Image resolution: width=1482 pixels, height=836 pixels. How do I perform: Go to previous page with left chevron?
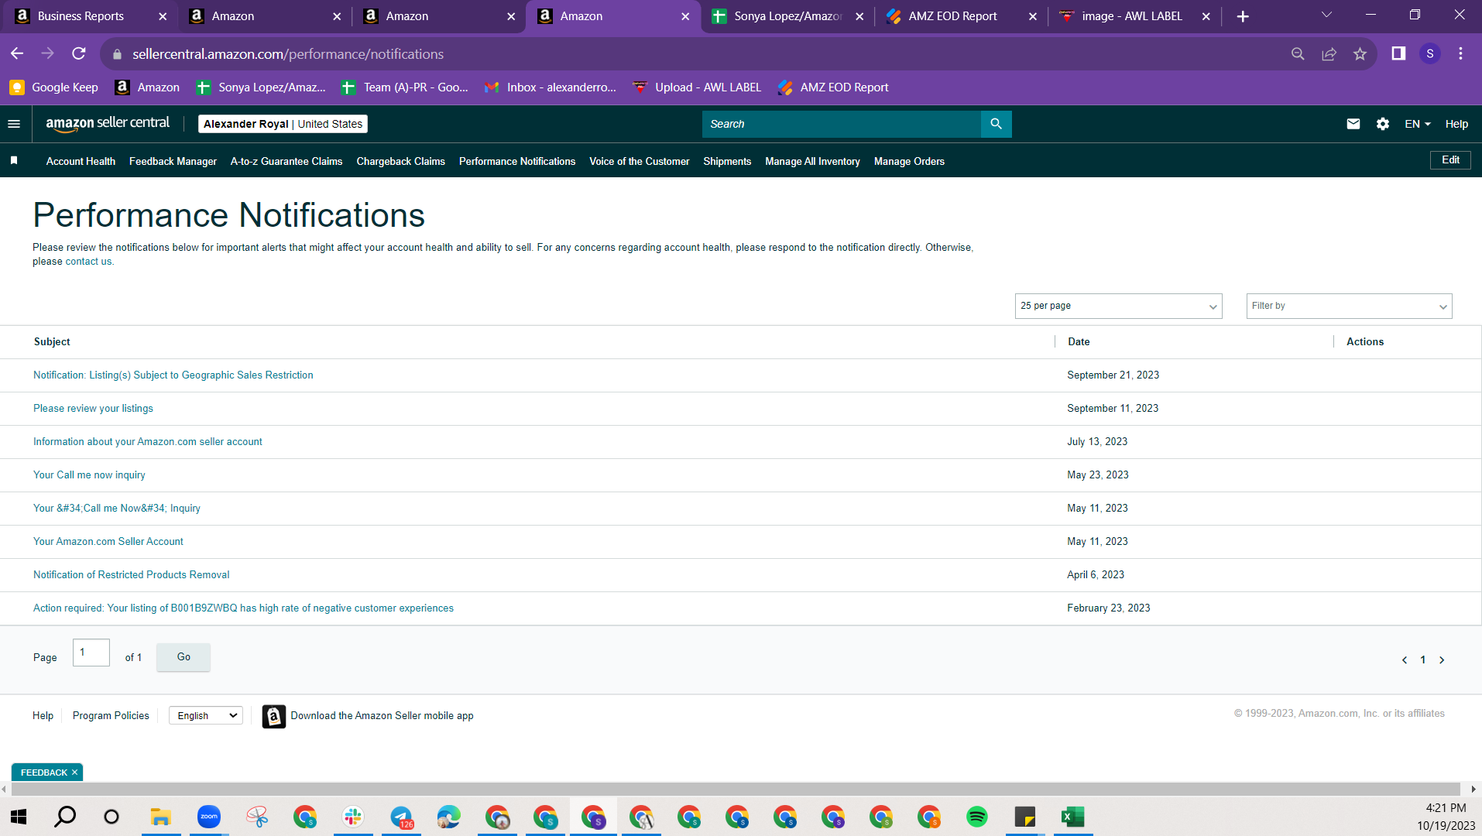tap(1405, 660)
